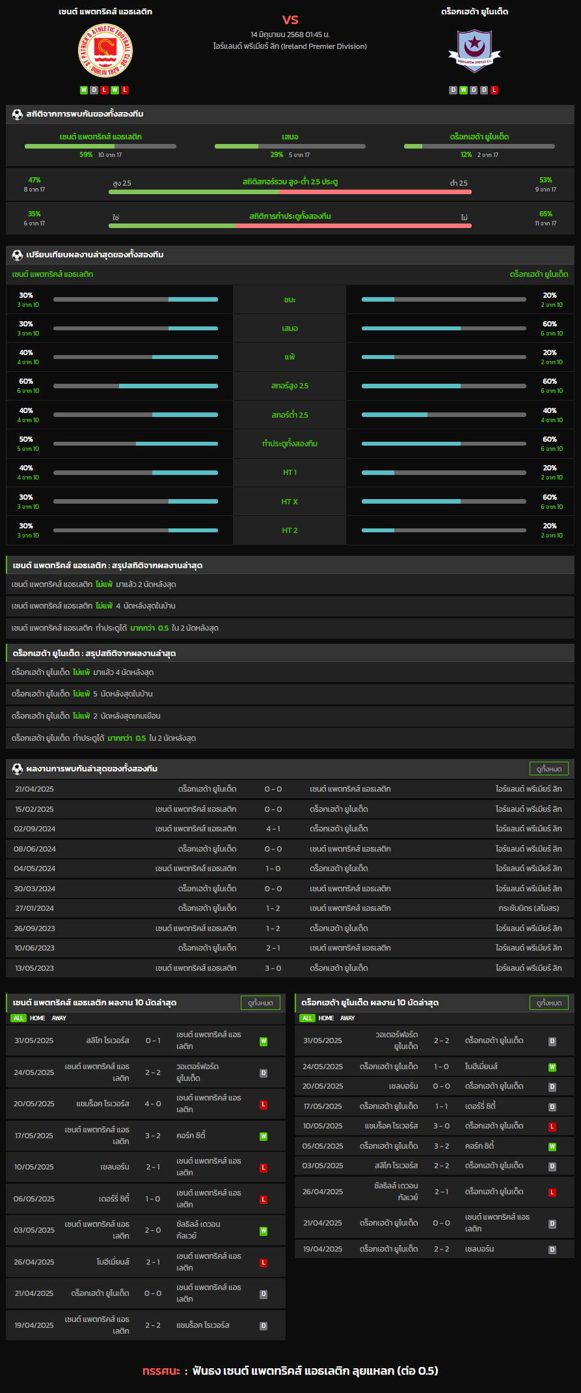Click over/under 2.5 goals stats bar
This screenshot has width=581, height=1393.
[290, 192]
